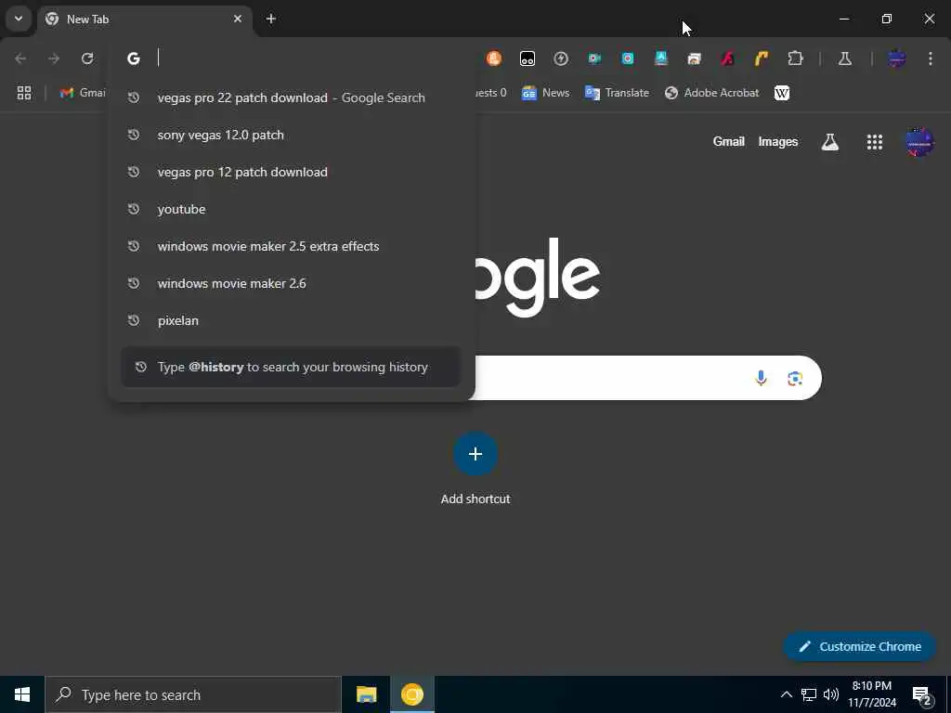Click the @history search browsing history hint
The height and width of the screenshot is (713, 951).
291,367
